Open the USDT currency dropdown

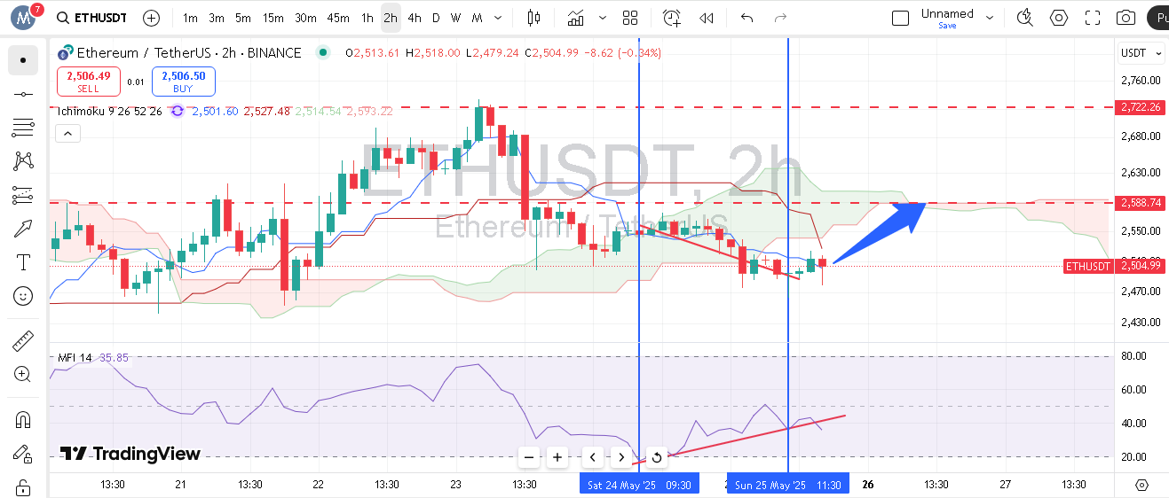1141,53
